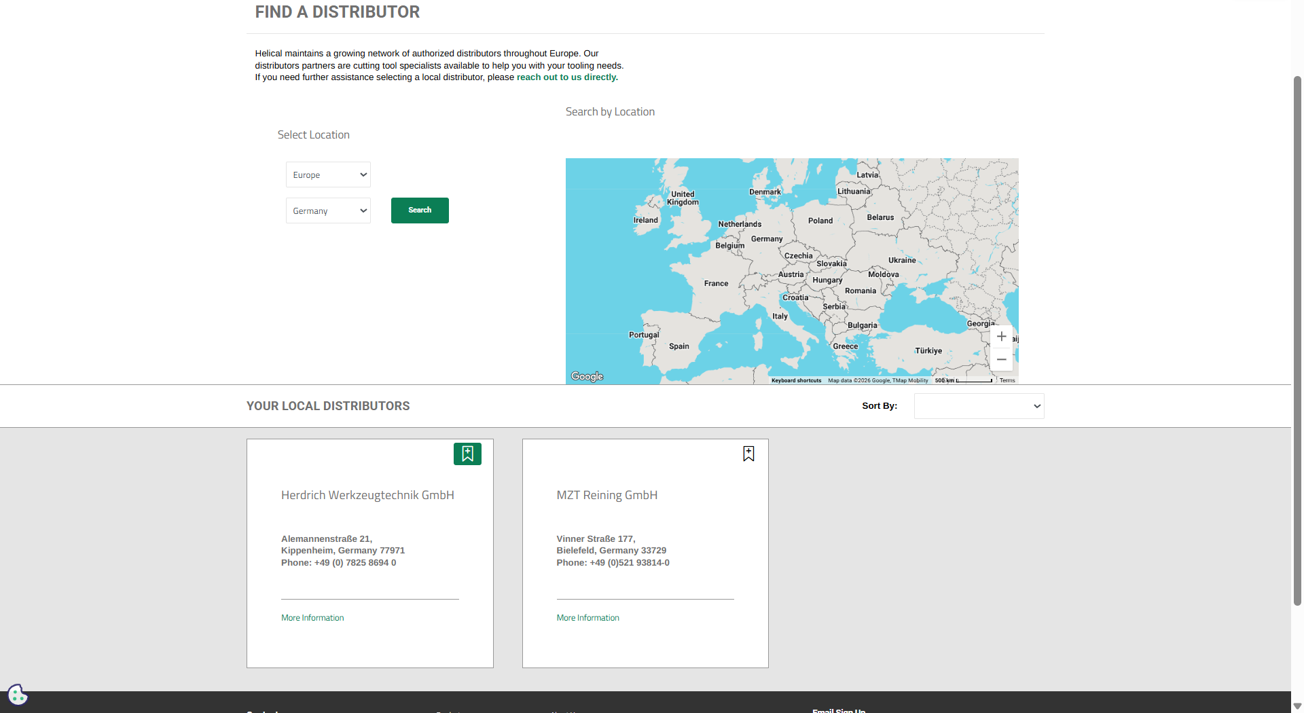Image resolution: width=1304 pixels, height=713 pixels.
Task: Open cookie preferences icon
Action: [17, 695]
